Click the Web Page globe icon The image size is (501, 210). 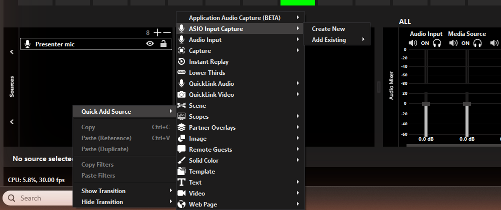click(181, 204)
